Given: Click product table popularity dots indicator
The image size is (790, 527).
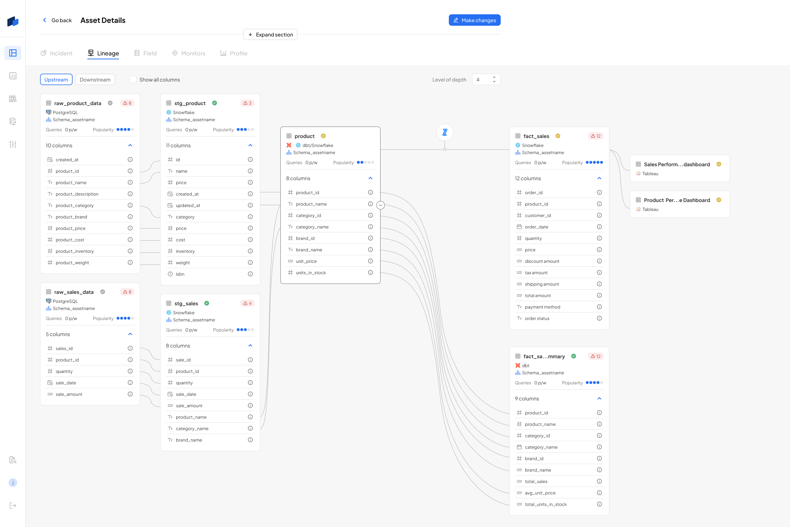Looking at the screenshot, I should 365,162.
